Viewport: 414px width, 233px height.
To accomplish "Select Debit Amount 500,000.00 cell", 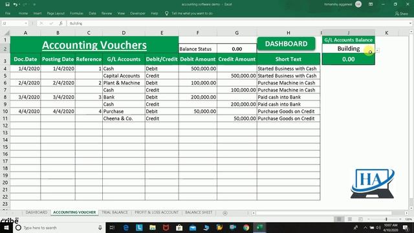I will tap(198, 69).
